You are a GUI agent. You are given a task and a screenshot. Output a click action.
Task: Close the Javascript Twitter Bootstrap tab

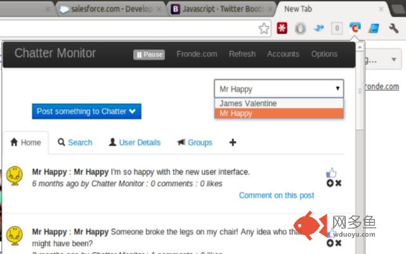point(270,9)
